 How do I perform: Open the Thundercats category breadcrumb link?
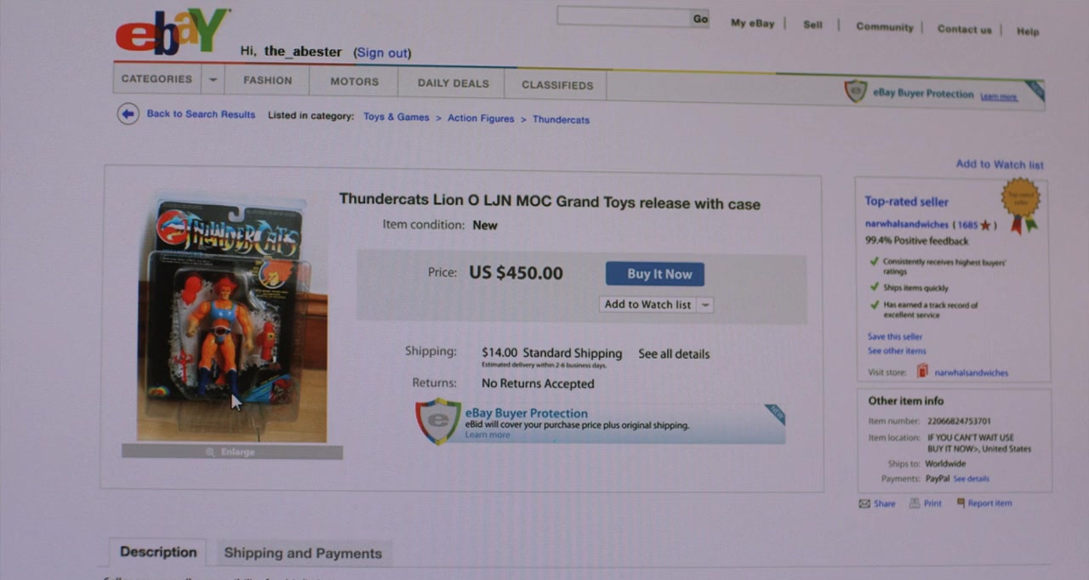(561, 120)
